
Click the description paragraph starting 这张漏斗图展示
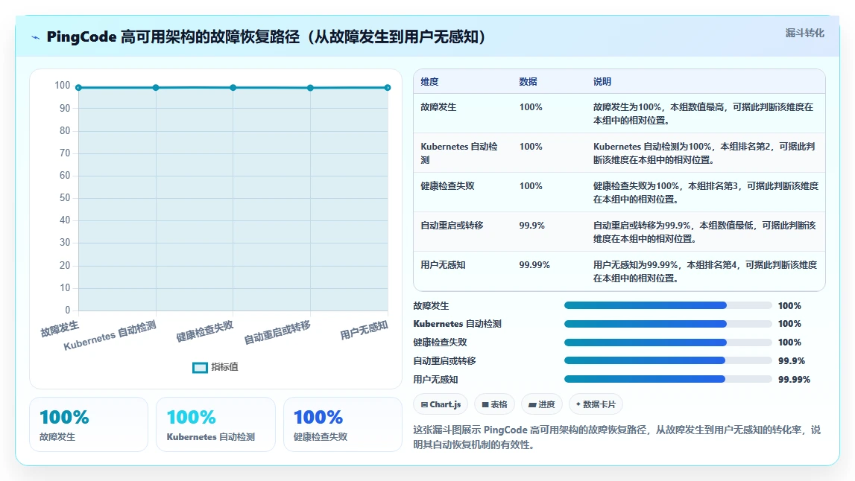[616, 437]
